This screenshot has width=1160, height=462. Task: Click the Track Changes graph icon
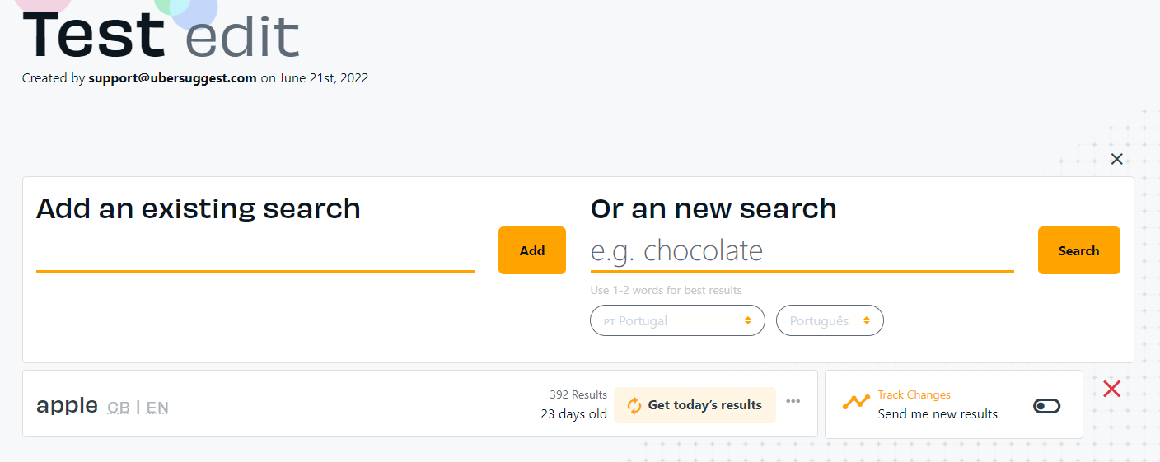click(x=856, y=403)
